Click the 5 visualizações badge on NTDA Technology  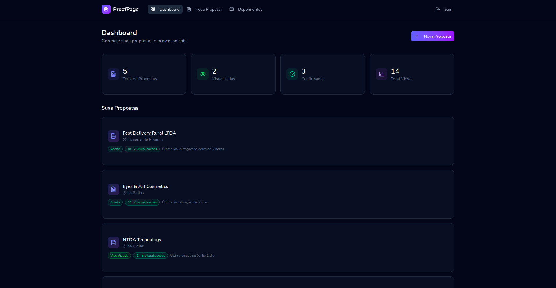point(151,256)
